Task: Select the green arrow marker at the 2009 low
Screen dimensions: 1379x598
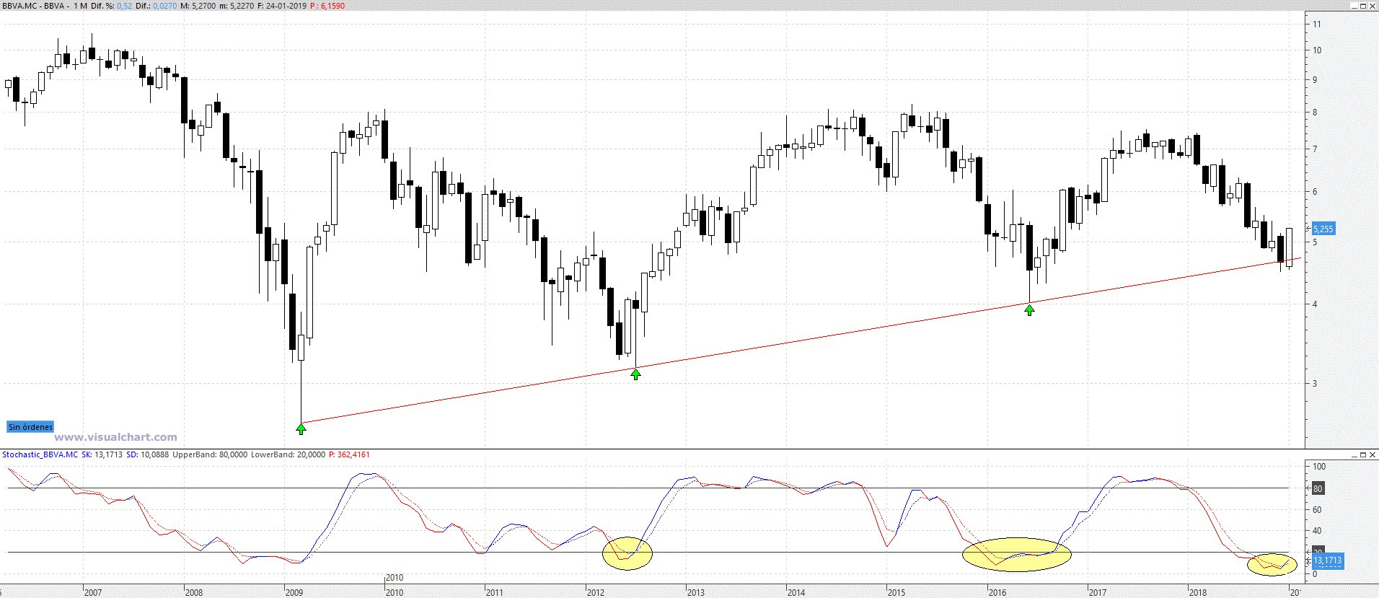Action: tap(301, 429)
